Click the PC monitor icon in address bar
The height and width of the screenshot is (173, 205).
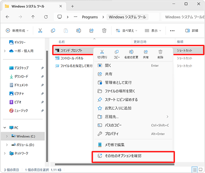(59, 17)
